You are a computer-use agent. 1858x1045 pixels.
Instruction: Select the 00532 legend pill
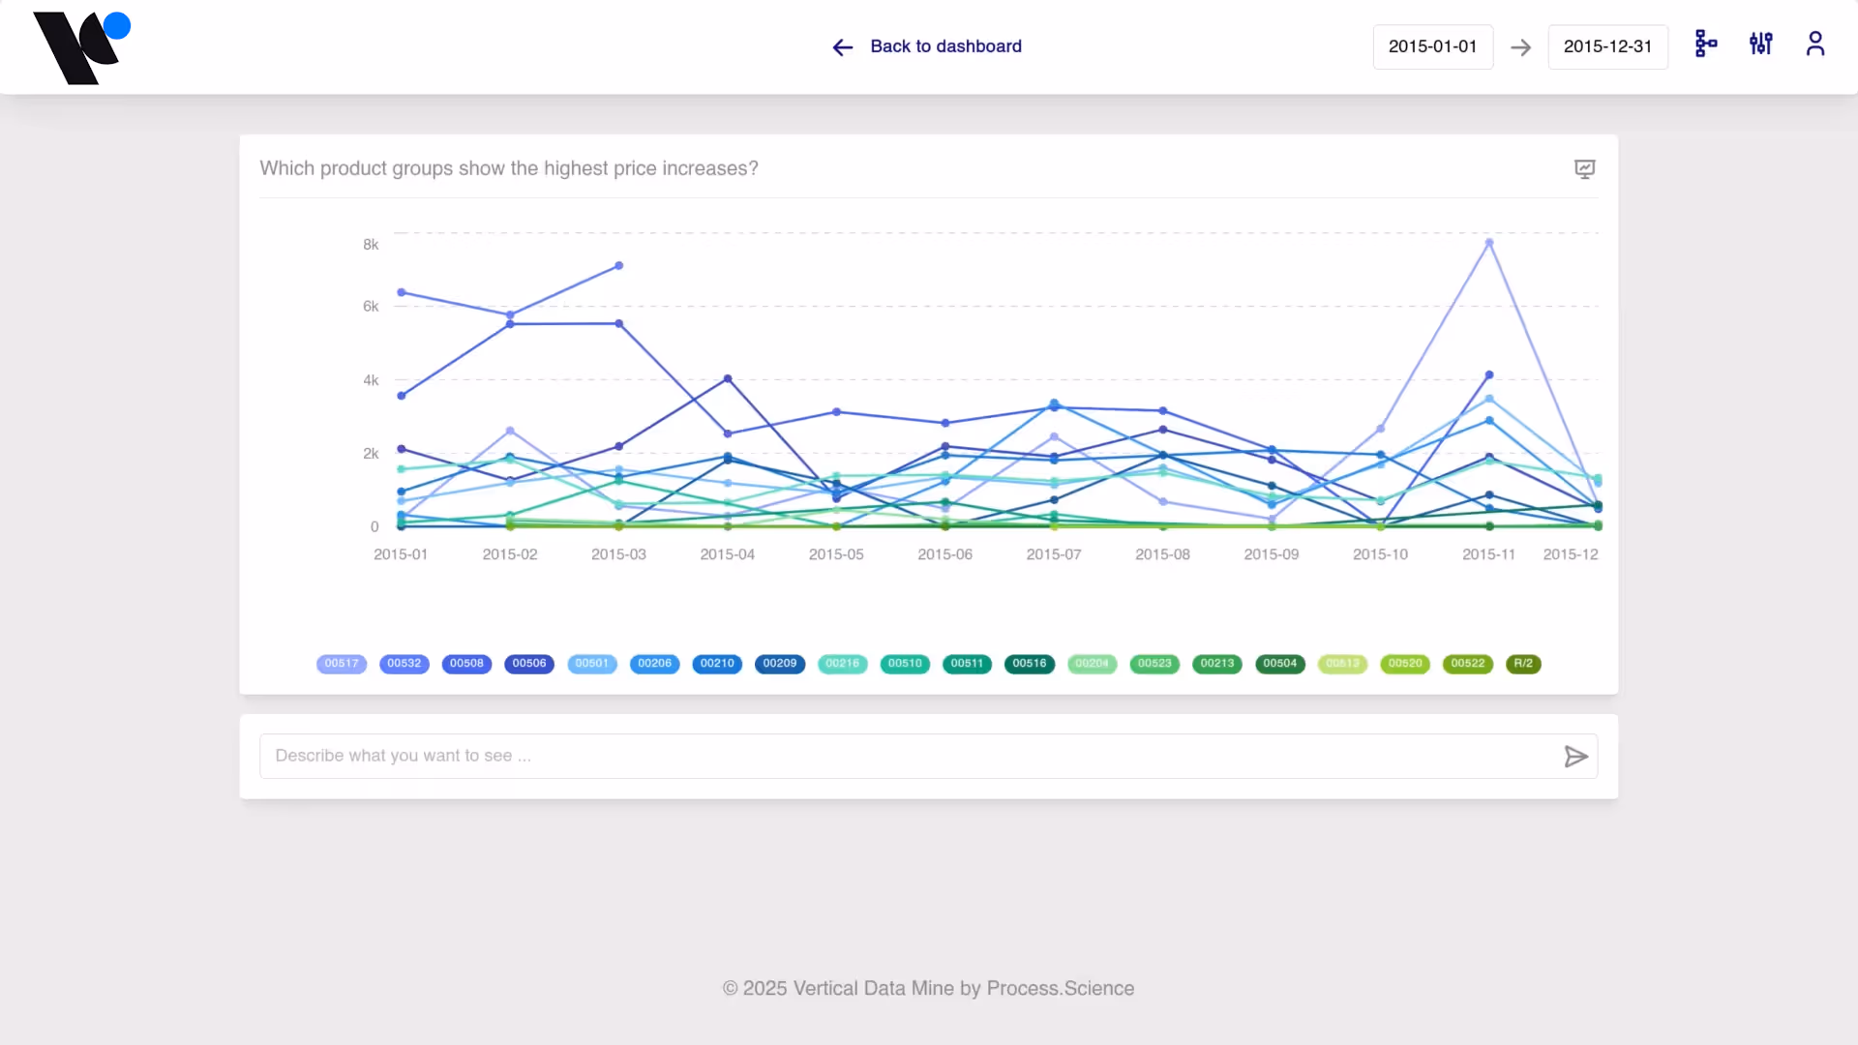tap(405, 664)
